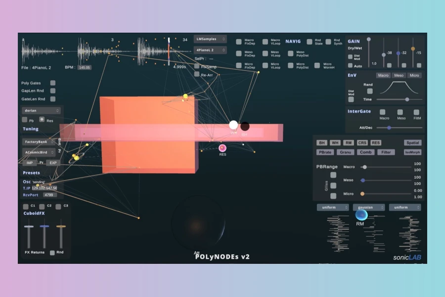Image resolution: width=445 pixels, height=297 pixels.
Task: Toggle Meso PolyDist checkbox
Action: pyautogui.click(x=291, y=53)
